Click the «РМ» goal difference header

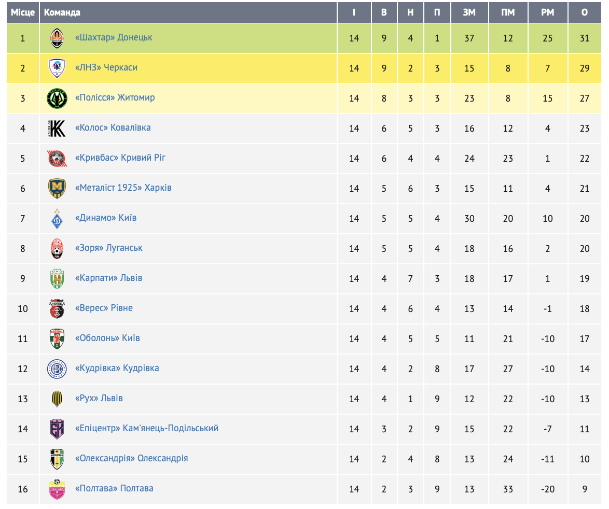548,12
